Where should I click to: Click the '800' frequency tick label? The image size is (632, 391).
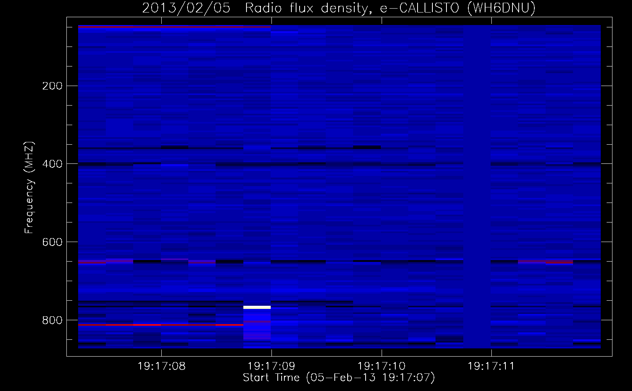pos(52,321)
